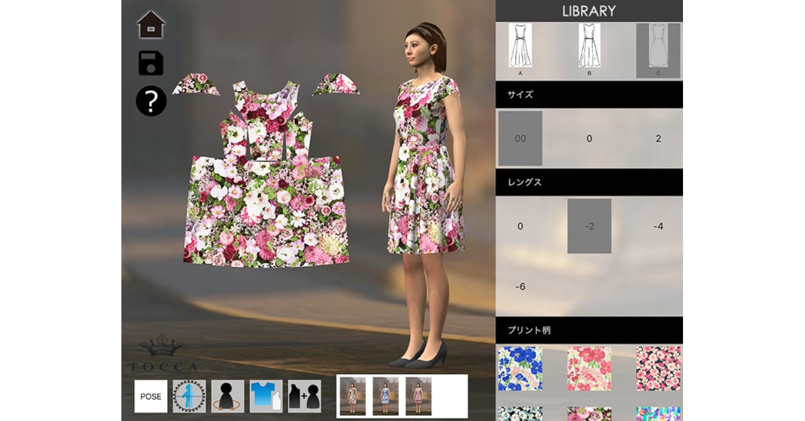Choose size 00
The height and width of the screenshot is (421, 805).
(x=520, y=138)
